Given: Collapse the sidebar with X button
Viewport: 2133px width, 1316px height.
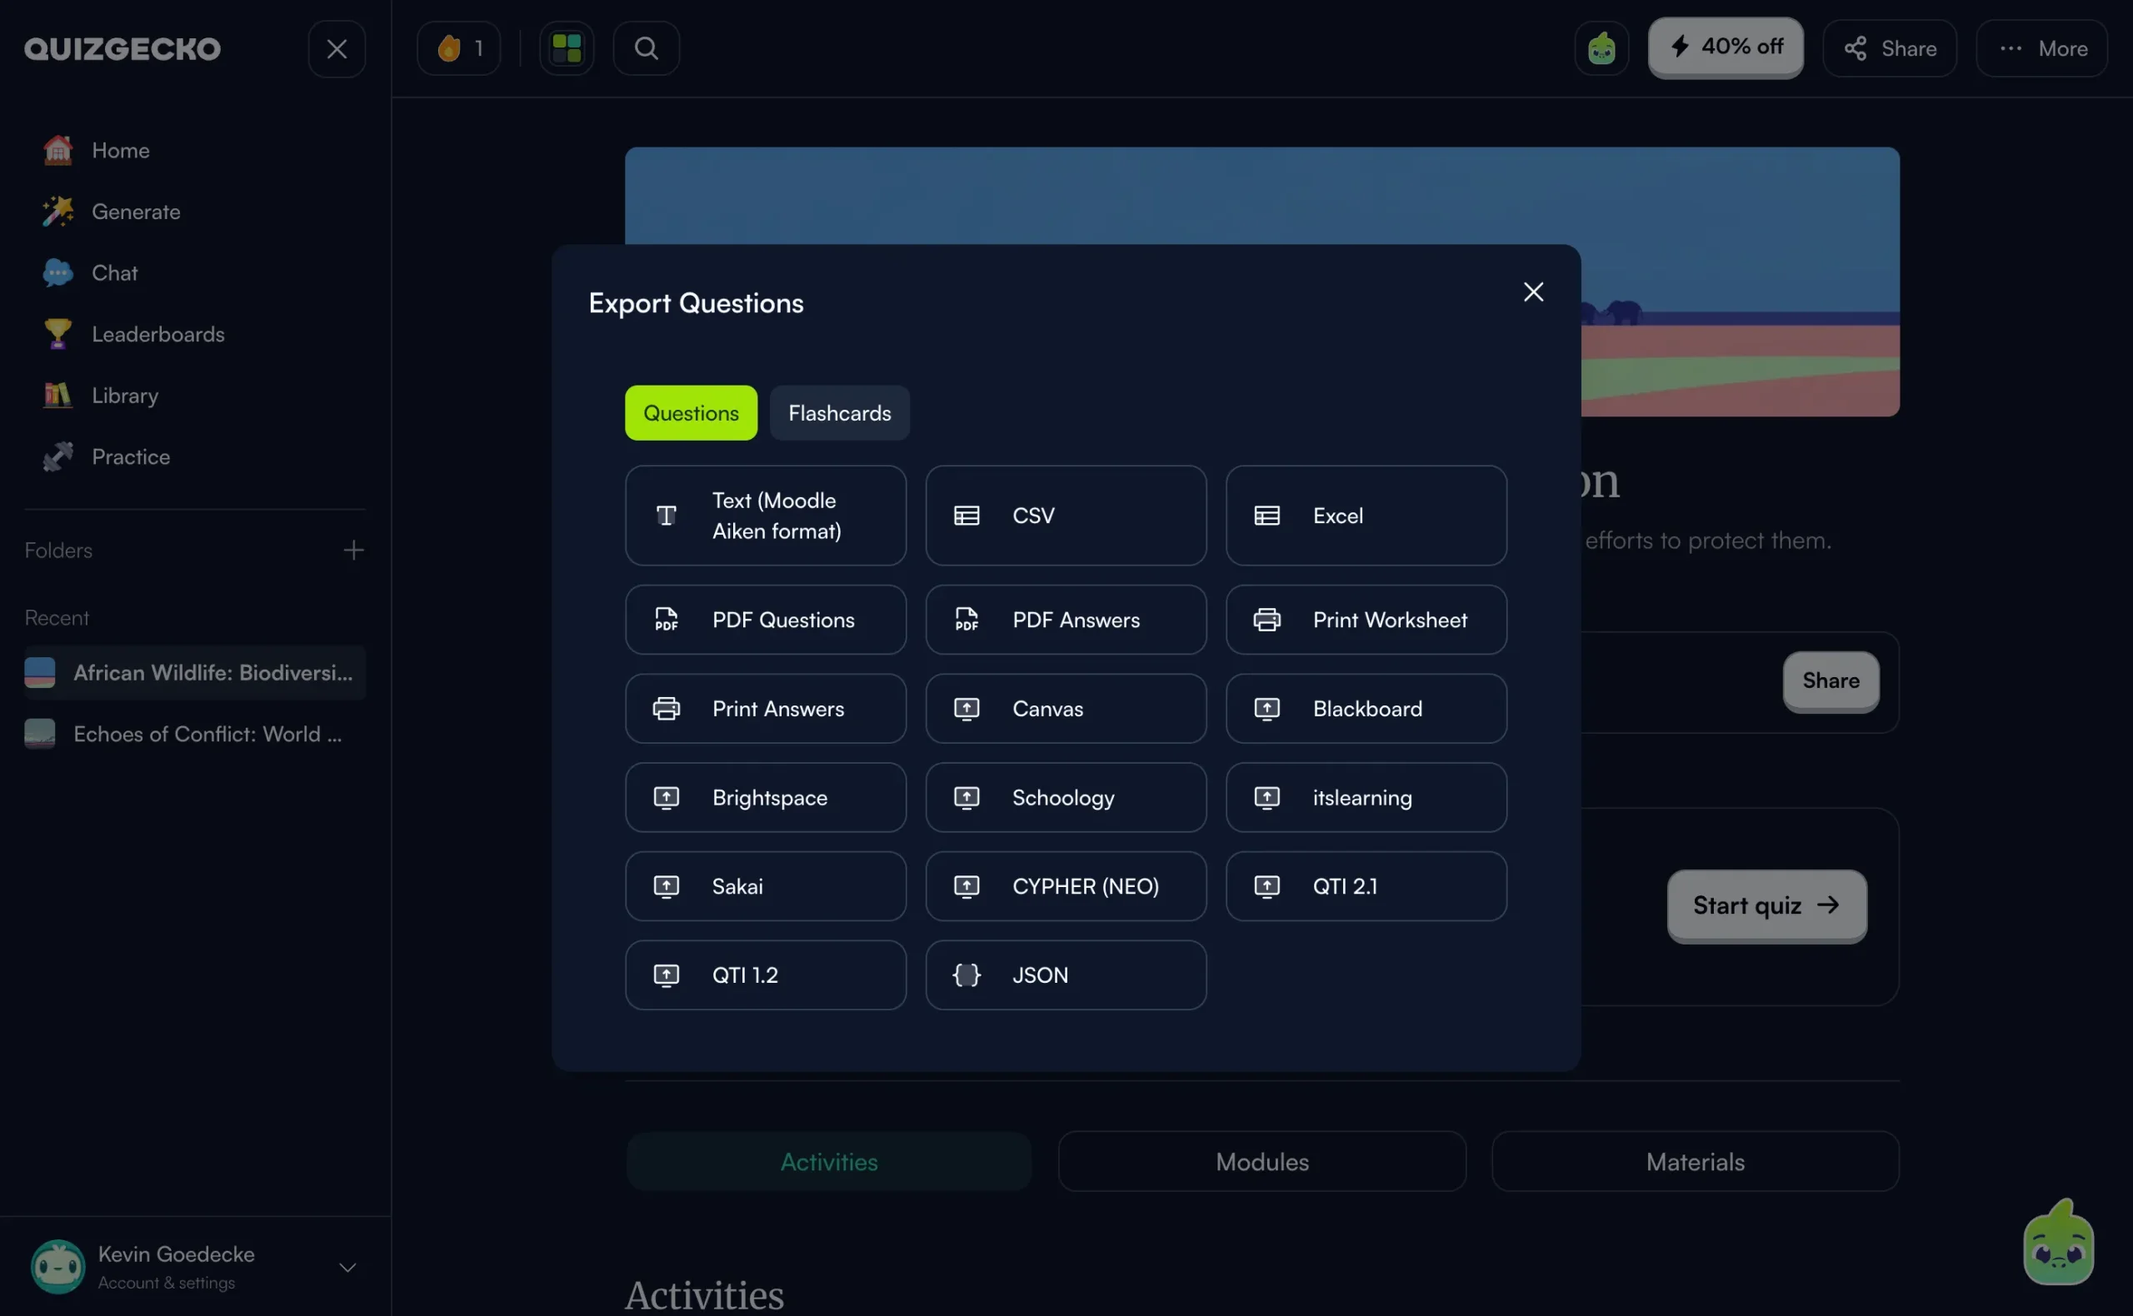Looking at the screenshot, I should (x=337, y=49).
